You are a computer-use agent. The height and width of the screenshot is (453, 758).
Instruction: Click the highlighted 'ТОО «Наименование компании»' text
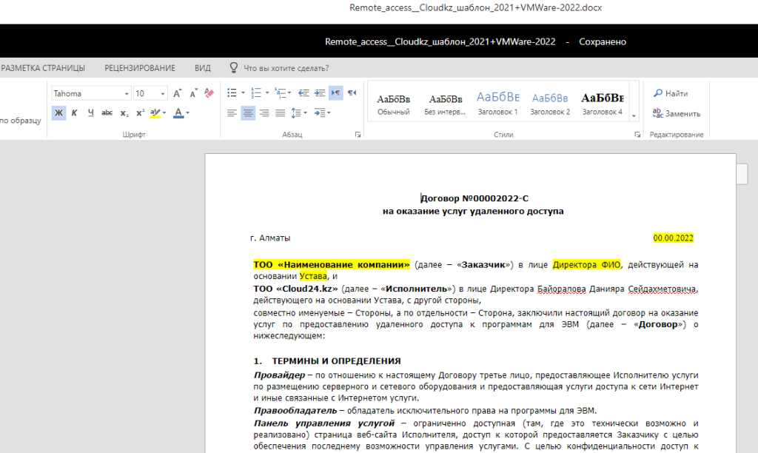click(331, 264)
